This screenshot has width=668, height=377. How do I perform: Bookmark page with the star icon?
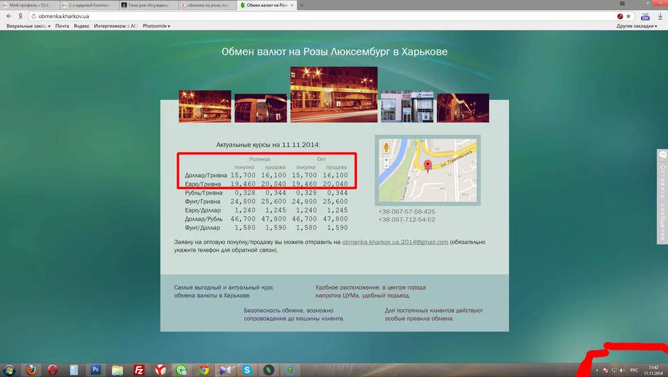[629, 15]
